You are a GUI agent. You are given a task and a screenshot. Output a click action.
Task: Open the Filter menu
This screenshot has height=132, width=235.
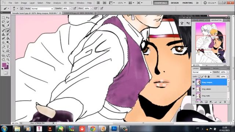point(48,3)
